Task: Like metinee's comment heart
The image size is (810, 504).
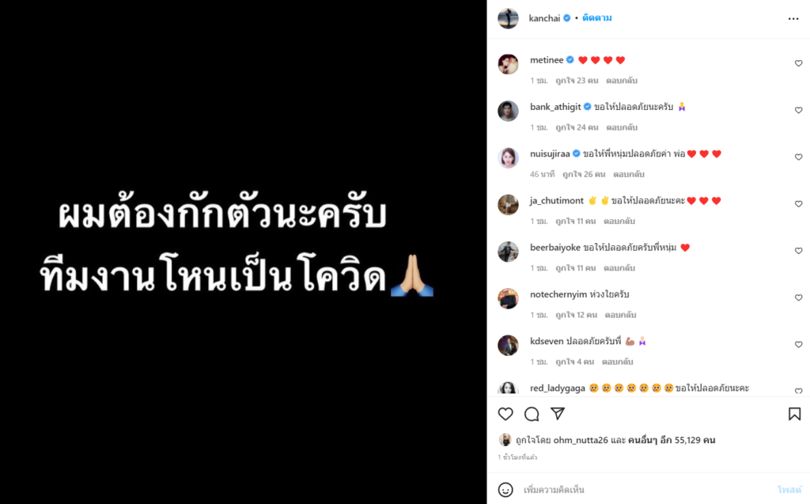Action: point(798,63)
